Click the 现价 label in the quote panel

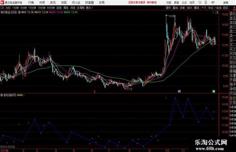(x=233, y=62)
